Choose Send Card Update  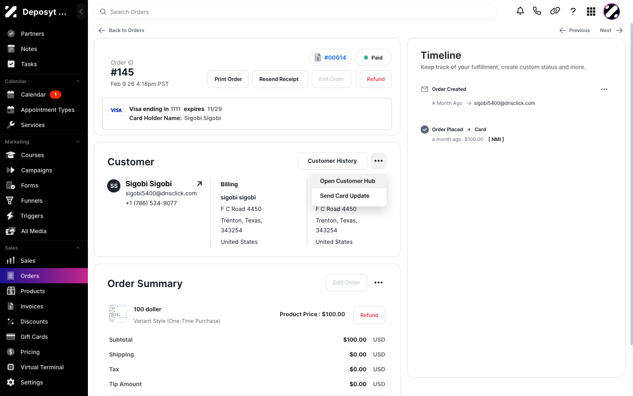click(349, 196)
